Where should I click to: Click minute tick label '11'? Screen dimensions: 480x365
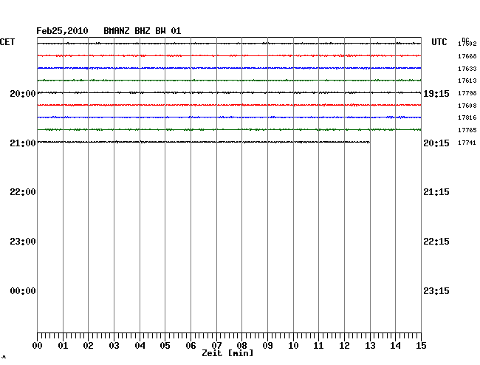pyautogui.click(x=319, y=346)
